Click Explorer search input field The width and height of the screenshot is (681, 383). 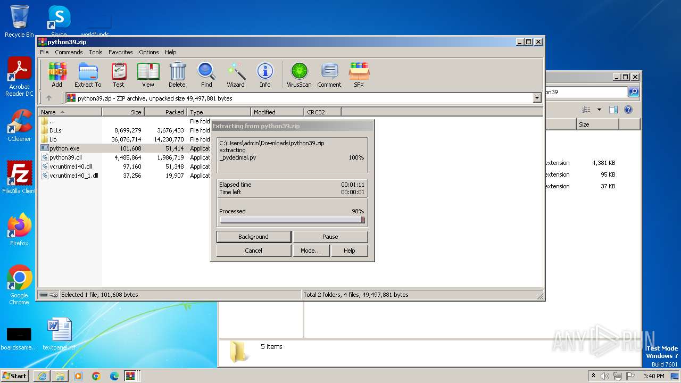pyautogui.click(x=586, y=92)
